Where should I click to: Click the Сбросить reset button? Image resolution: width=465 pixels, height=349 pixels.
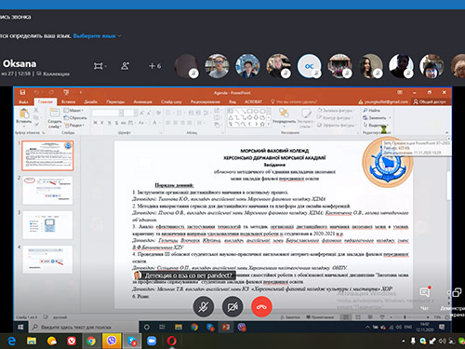point(75,118)
